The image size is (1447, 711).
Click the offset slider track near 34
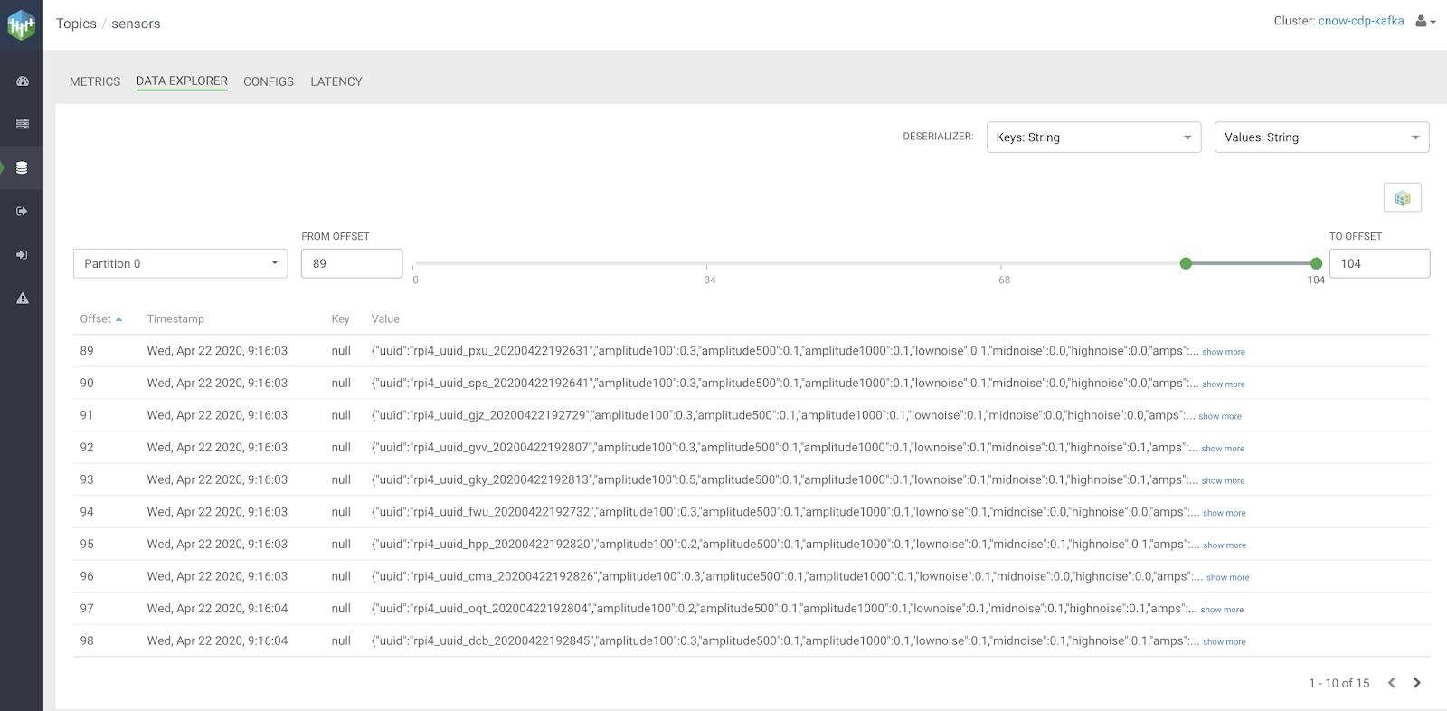click(706, 263)
